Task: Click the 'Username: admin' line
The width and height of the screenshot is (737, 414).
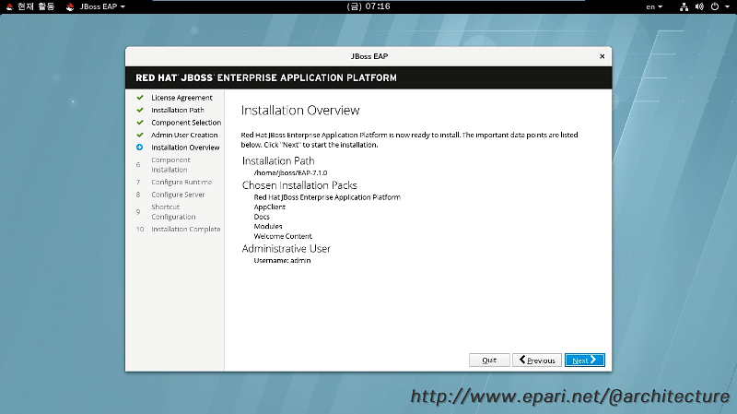Action: pyautogui.click(x=282, y=260)
